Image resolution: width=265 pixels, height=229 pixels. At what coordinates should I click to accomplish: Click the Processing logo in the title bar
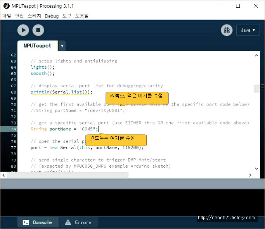7,6
